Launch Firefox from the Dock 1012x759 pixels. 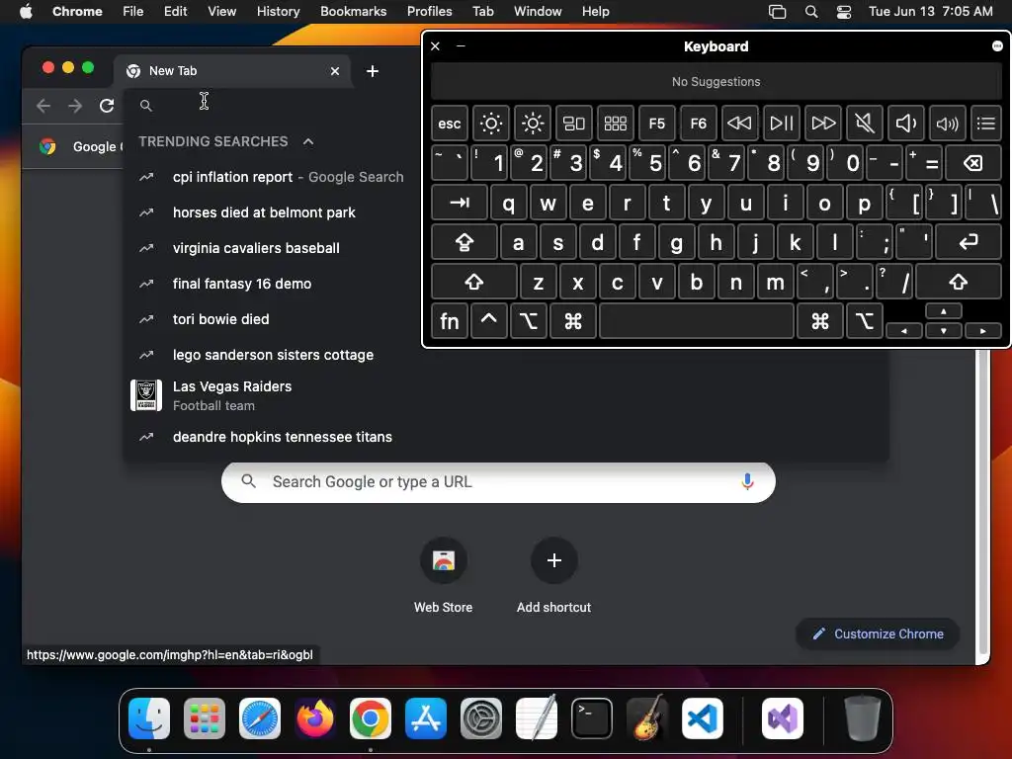315,718
